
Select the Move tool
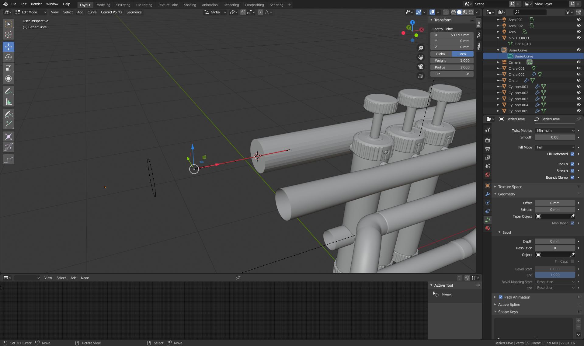click(9, 47)
